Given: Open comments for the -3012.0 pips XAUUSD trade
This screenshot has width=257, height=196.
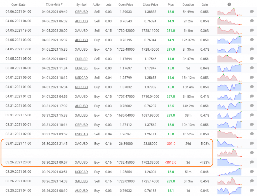Looking at the screenshot, I should pyautogui.click(x=252, y=162).
